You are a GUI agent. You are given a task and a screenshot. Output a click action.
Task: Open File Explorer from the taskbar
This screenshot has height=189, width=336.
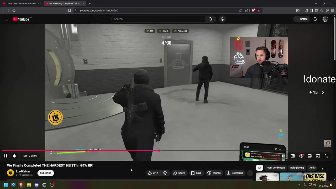[x=29, y=185]
